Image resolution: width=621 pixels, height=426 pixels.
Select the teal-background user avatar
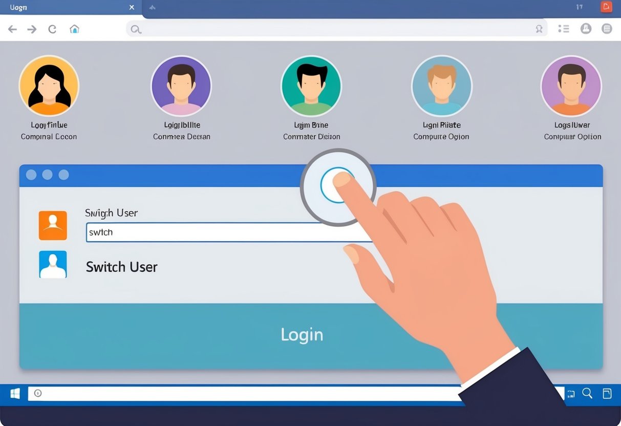click(x=311, y=86)
